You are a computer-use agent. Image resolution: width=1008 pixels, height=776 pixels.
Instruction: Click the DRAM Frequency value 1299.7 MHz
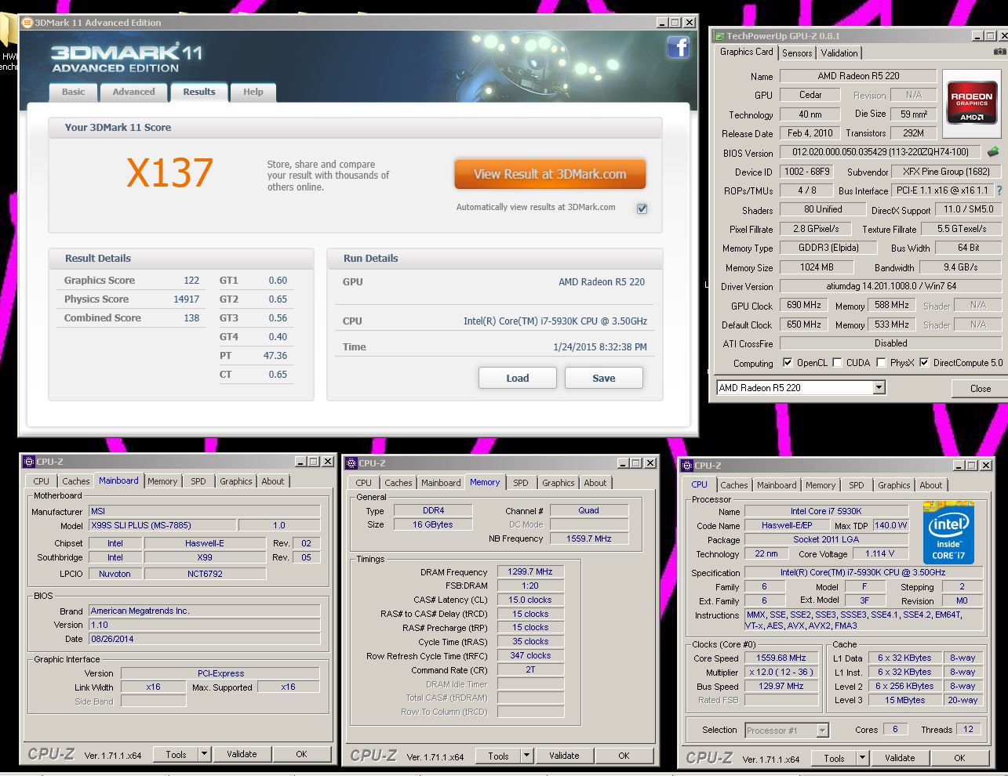pos(530,571)
